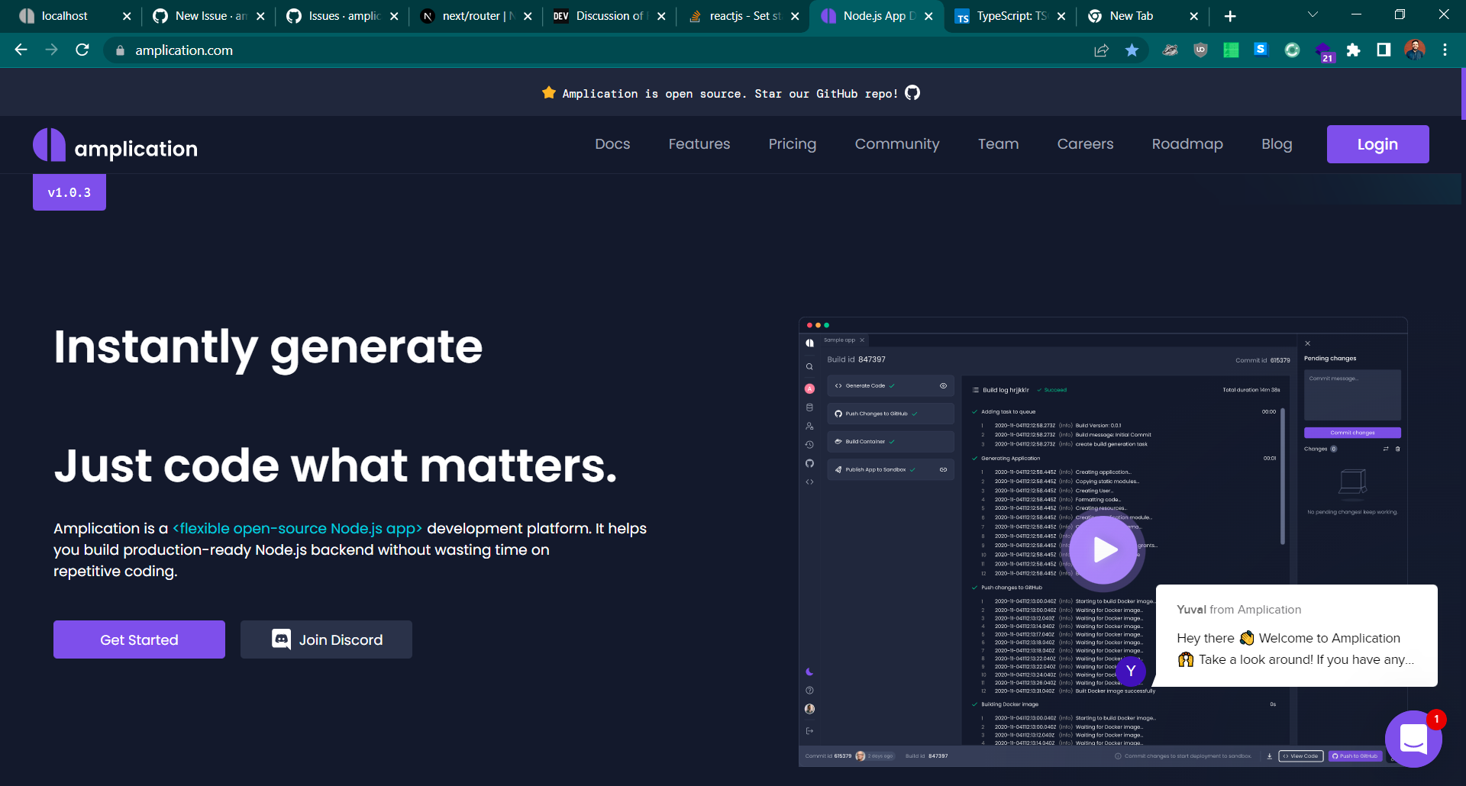
Task: Switch to the TypeScript tab
Action: [1009, 16]
